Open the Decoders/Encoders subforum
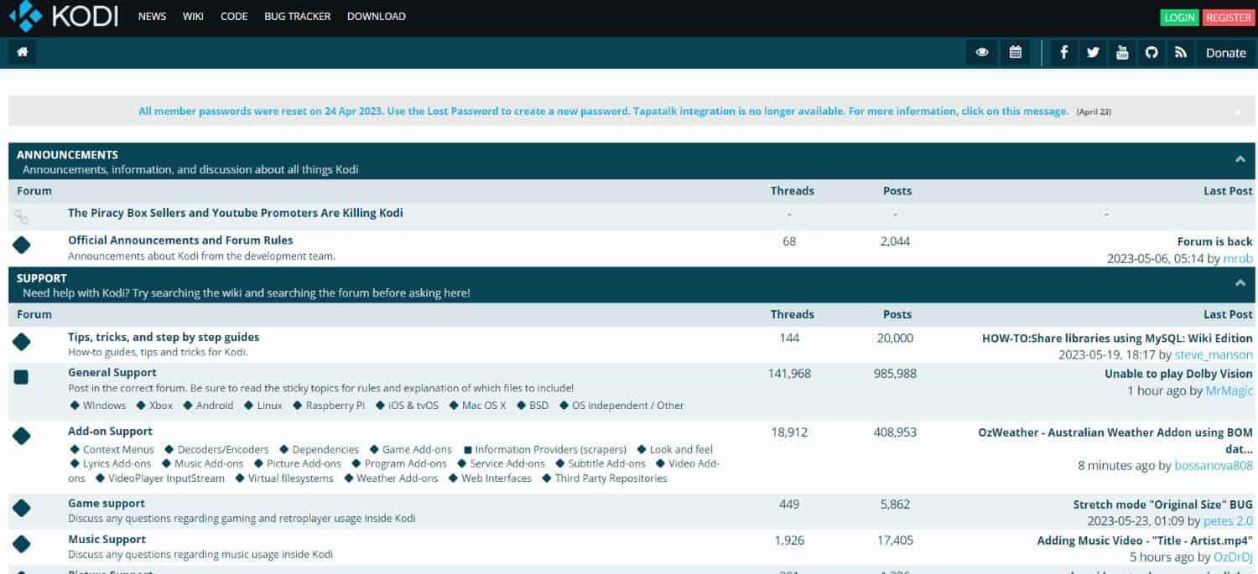The width and height of the screenshot is (1258, 574). pyautogui.click(x=223, y=449)
